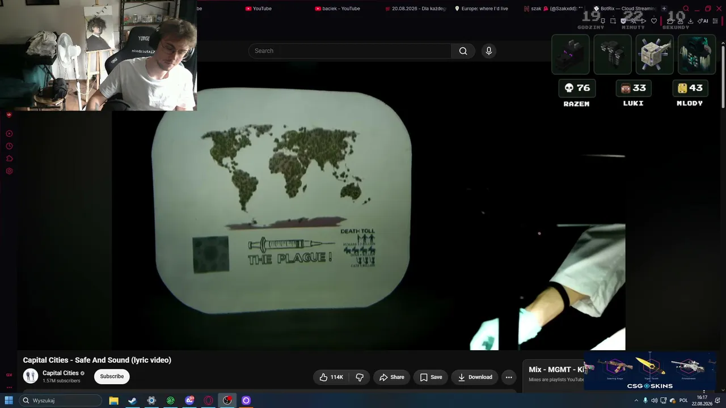Open the Windows notification center bell
The image size is (726, 408).
(x=718, y=401)
